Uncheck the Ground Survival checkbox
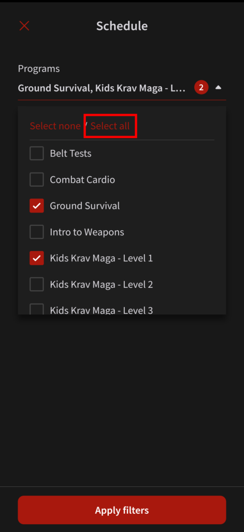 37,206
